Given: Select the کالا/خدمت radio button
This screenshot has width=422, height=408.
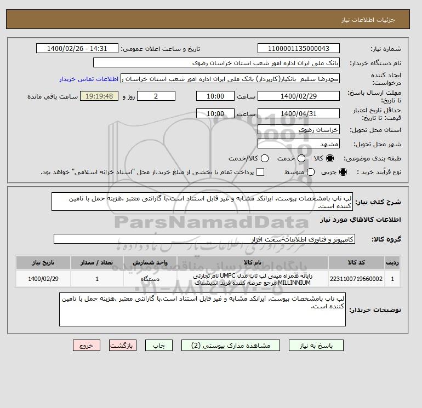Looking at the screenshot, I should pyautogui.click(x=265, y=158).
